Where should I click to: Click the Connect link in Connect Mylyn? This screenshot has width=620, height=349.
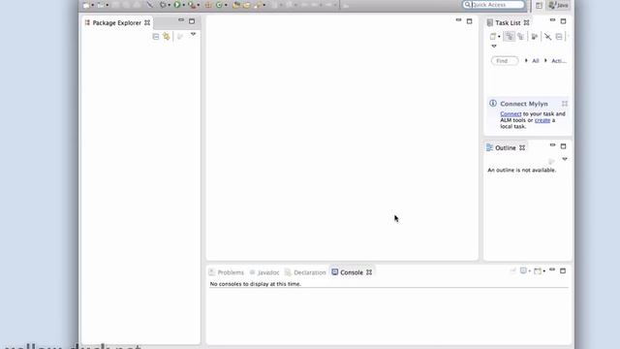pos(511,114)
